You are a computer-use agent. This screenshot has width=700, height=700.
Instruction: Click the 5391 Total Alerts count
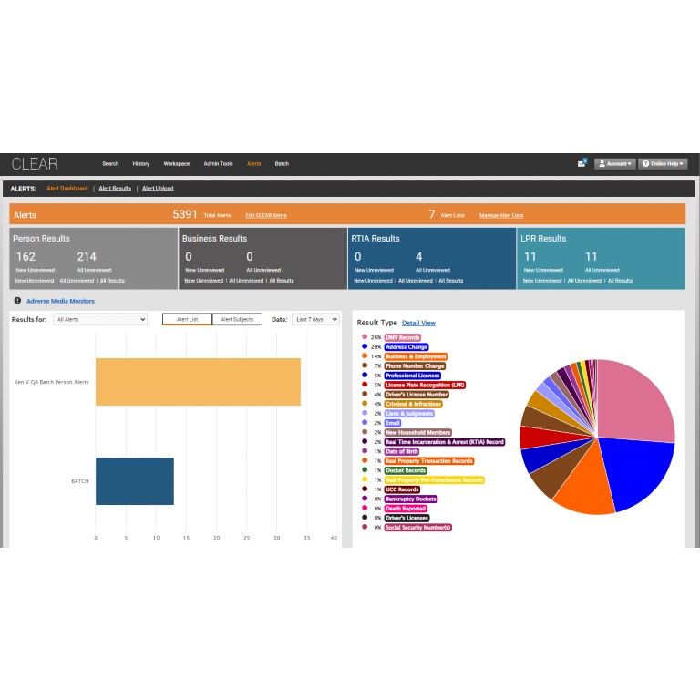(185, 215)
